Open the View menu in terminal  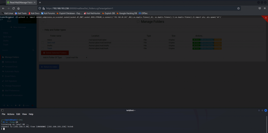pos(24,114)
